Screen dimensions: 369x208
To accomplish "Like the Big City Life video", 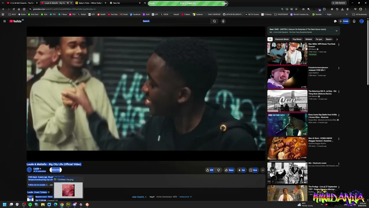I will [210, 170].
